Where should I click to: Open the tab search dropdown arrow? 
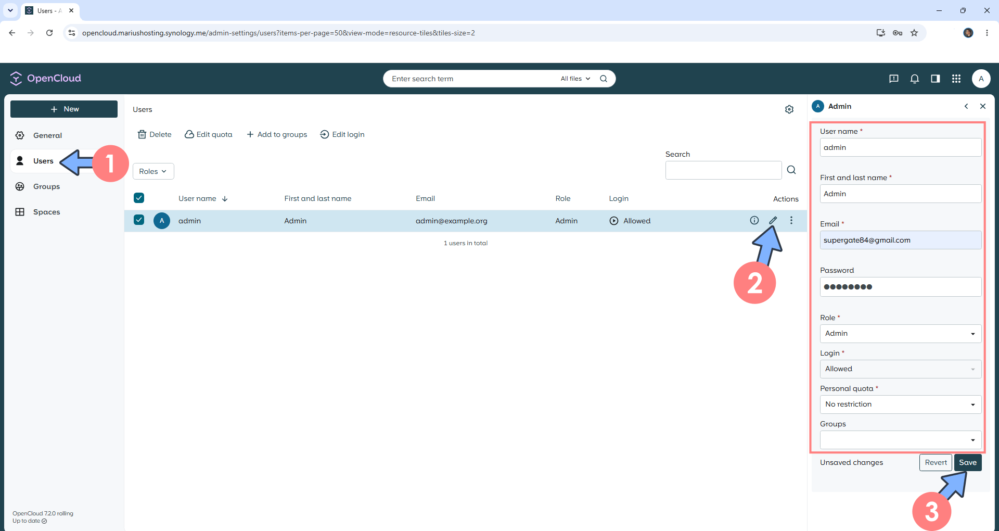pos(10,10)
